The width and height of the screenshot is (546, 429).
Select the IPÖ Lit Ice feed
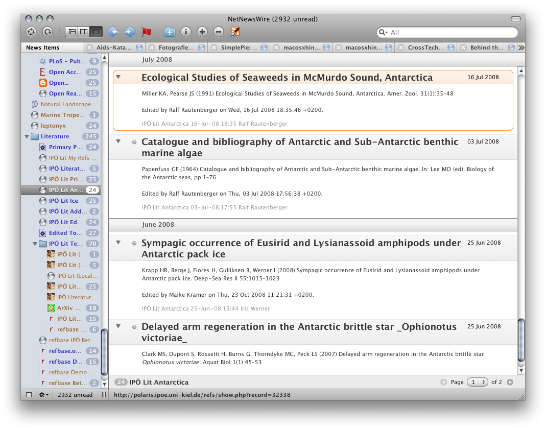[x=61, y=201]
